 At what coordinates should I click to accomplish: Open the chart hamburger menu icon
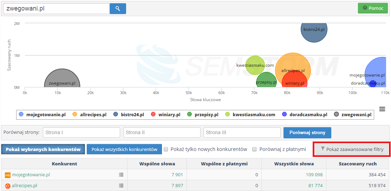pos(382,109)
